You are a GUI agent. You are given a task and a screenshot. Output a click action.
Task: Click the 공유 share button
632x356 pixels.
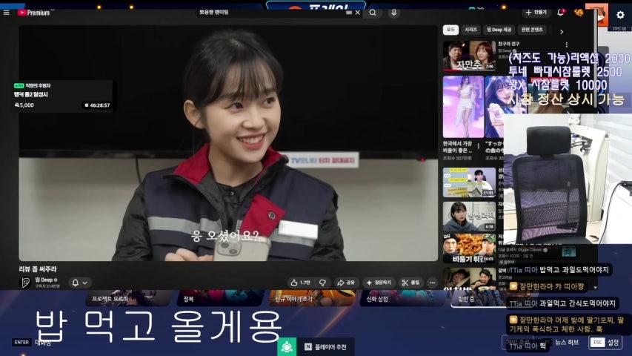346,283
